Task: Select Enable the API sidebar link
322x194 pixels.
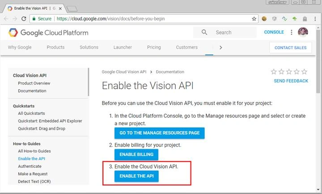Action: (x=31, y=159)
